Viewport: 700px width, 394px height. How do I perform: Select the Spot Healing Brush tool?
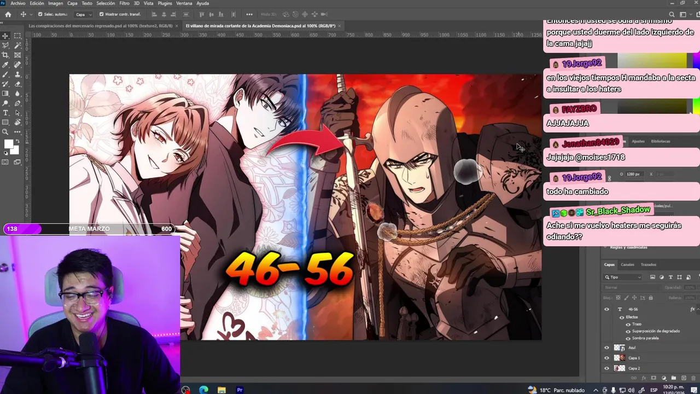coord(17,65)
